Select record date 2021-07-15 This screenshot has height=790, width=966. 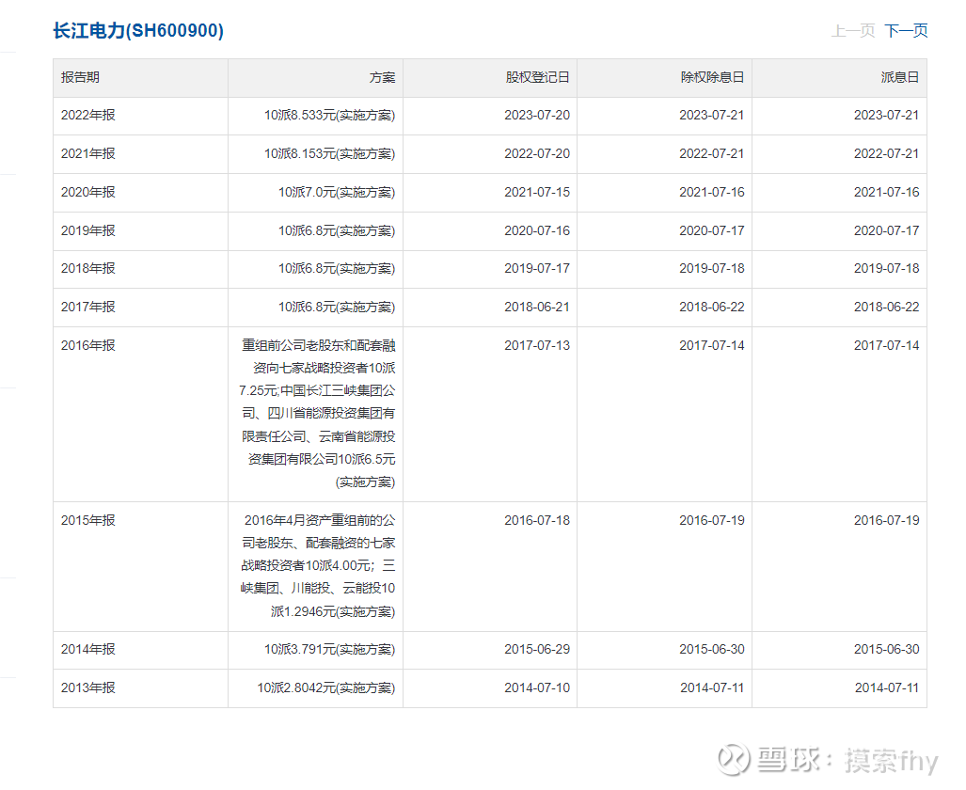tap(537, 192)
